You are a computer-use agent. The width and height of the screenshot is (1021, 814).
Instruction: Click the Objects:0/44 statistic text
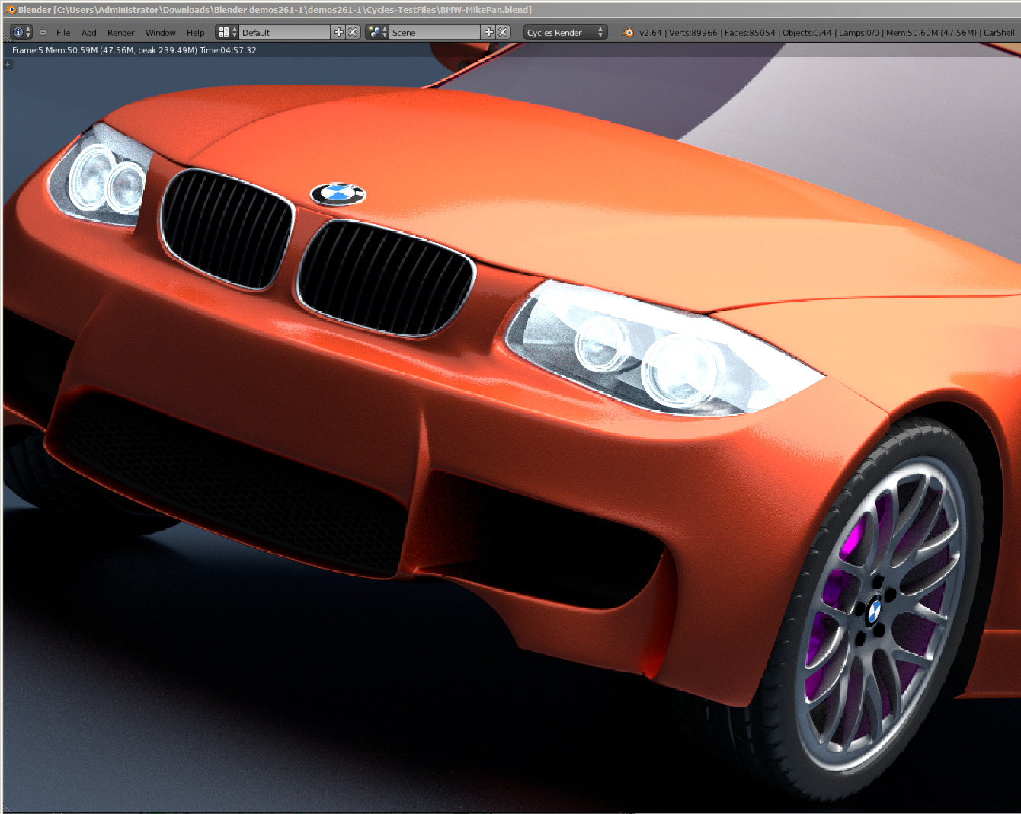pyautogui.click(x=807, y=33)
